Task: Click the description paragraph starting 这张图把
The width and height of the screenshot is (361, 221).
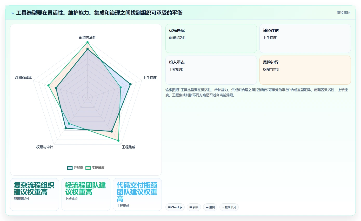Action: pyautogui.click(x=257, y=92)
